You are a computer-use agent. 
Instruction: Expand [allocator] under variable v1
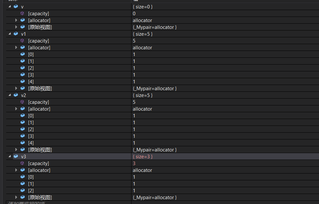[16, 47]
